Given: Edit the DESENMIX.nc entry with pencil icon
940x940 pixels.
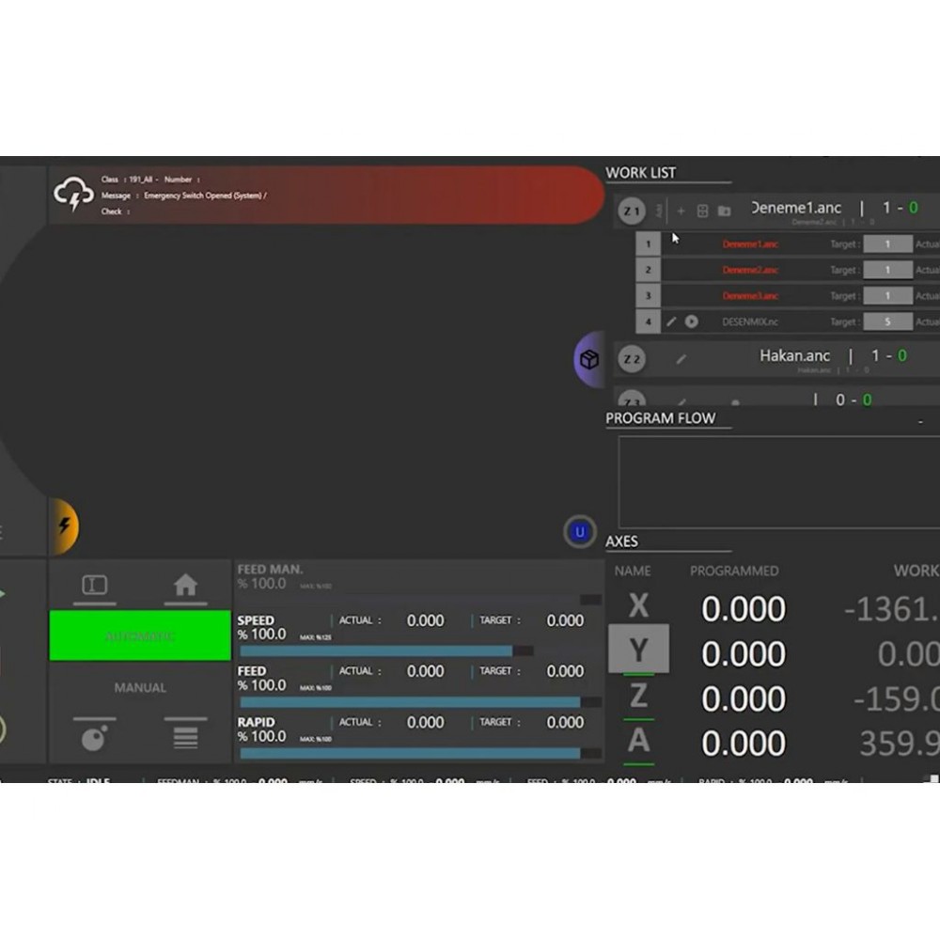Looking at the screenshot, I should pos(671,321).
